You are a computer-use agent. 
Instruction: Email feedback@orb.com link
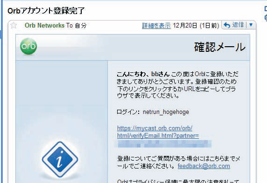click(x=204, y=166)
